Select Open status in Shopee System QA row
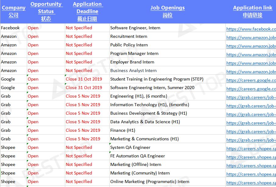Image resolution: width=276 pixels, height=187 pixels. click(x=46, y=148)
